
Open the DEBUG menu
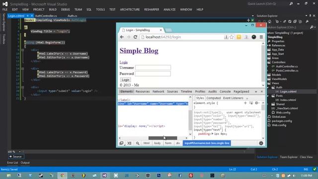pyautogui.click(x=65, y=9)
